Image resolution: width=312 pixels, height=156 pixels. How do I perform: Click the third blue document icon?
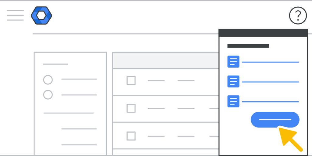coord(233,101)
